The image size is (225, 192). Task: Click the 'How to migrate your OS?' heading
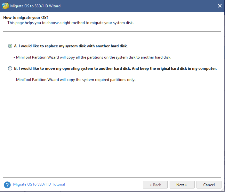point(26,18)
